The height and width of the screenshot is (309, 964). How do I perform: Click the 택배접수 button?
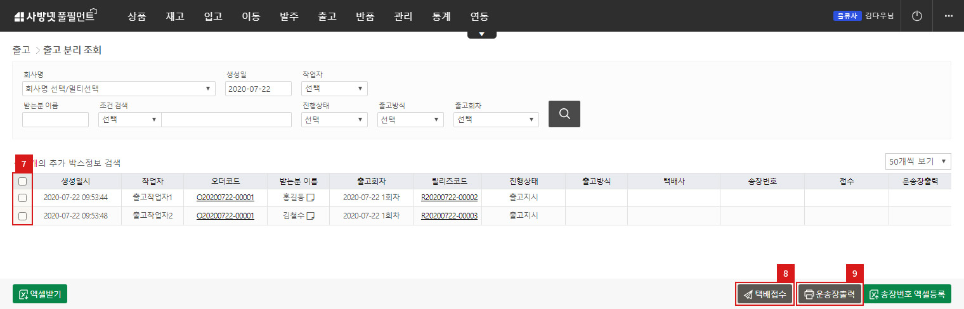coord(765,294)
